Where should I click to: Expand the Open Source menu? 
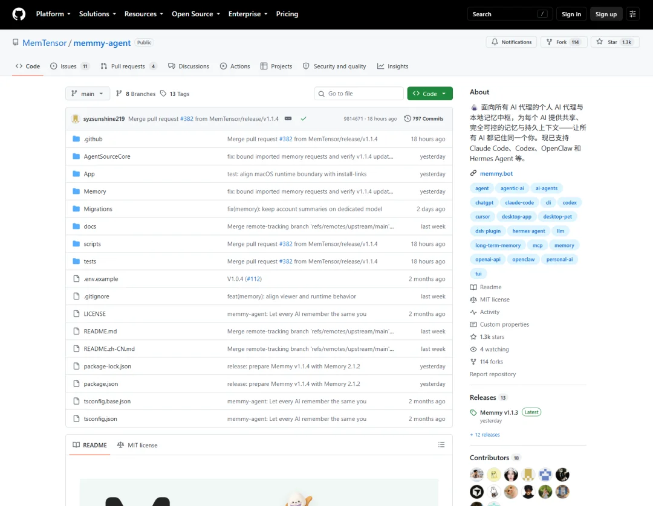(x=196, y=14)
